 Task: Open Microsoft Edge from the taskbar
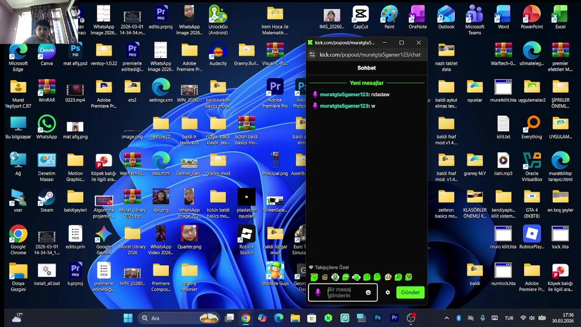pos(278,318)
